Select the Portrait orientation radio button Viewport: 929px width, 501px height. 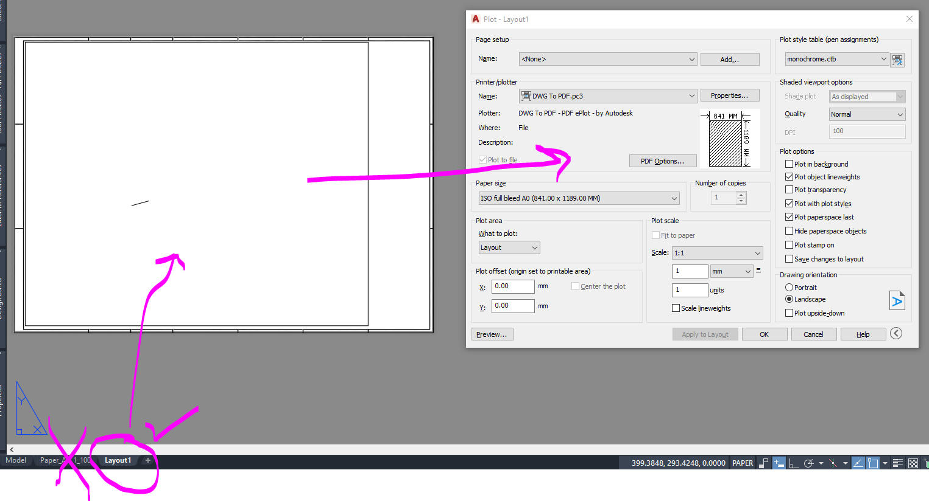[x=789, y=287]
